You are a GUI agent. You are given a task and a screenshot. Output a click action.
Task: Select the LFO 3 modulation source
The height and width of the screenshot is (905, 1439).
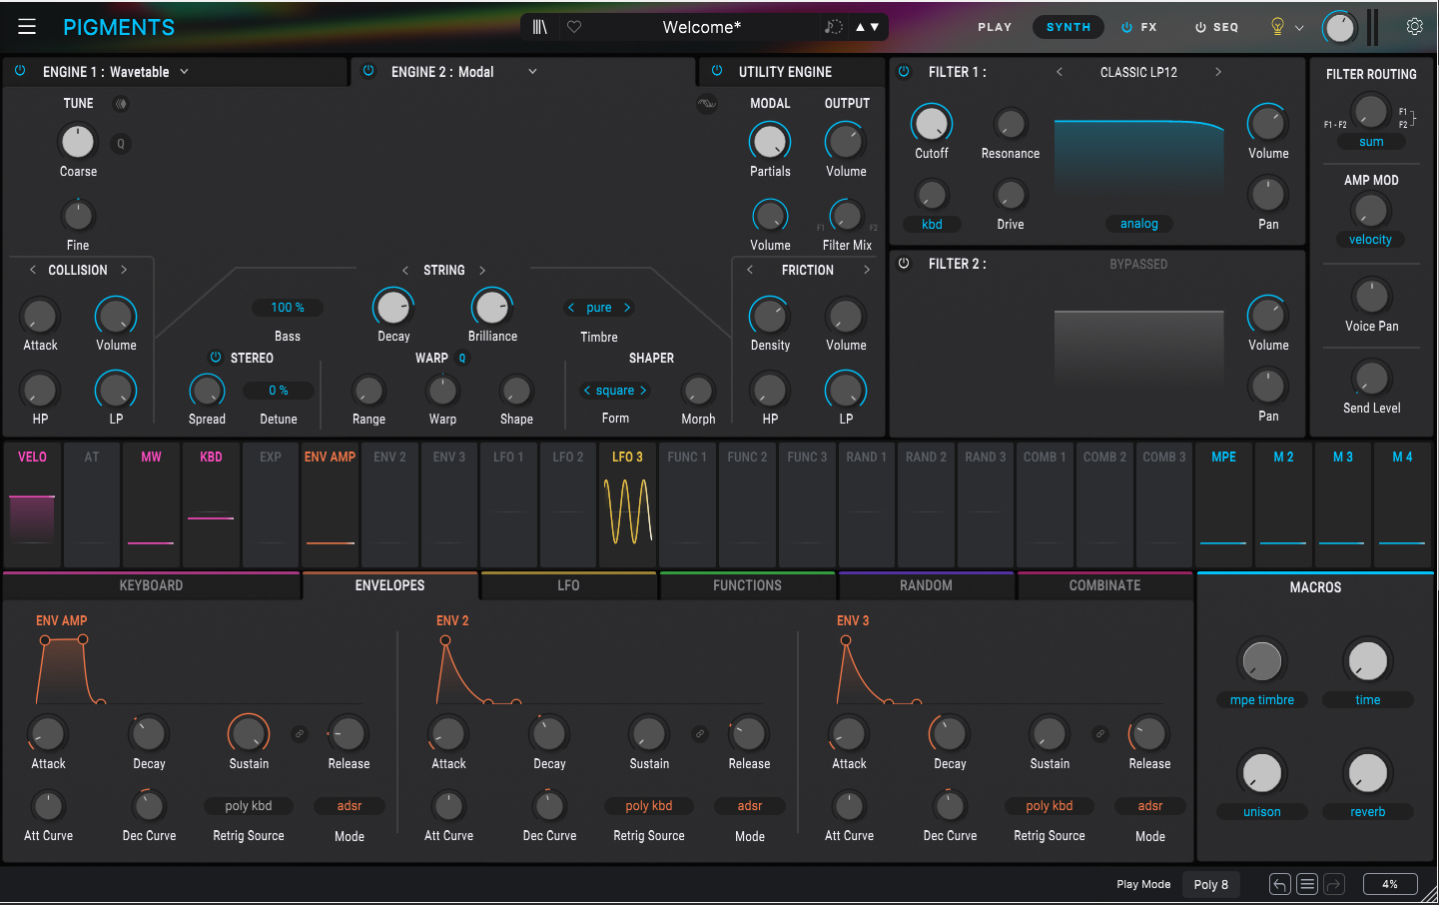point(627,506)
